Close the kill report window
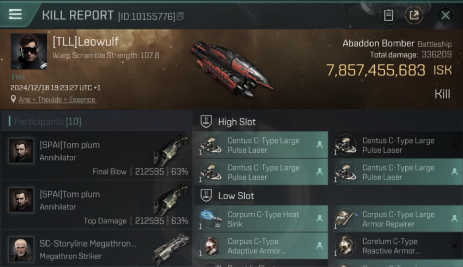This screenshot has width=463, height=267. 446,15
